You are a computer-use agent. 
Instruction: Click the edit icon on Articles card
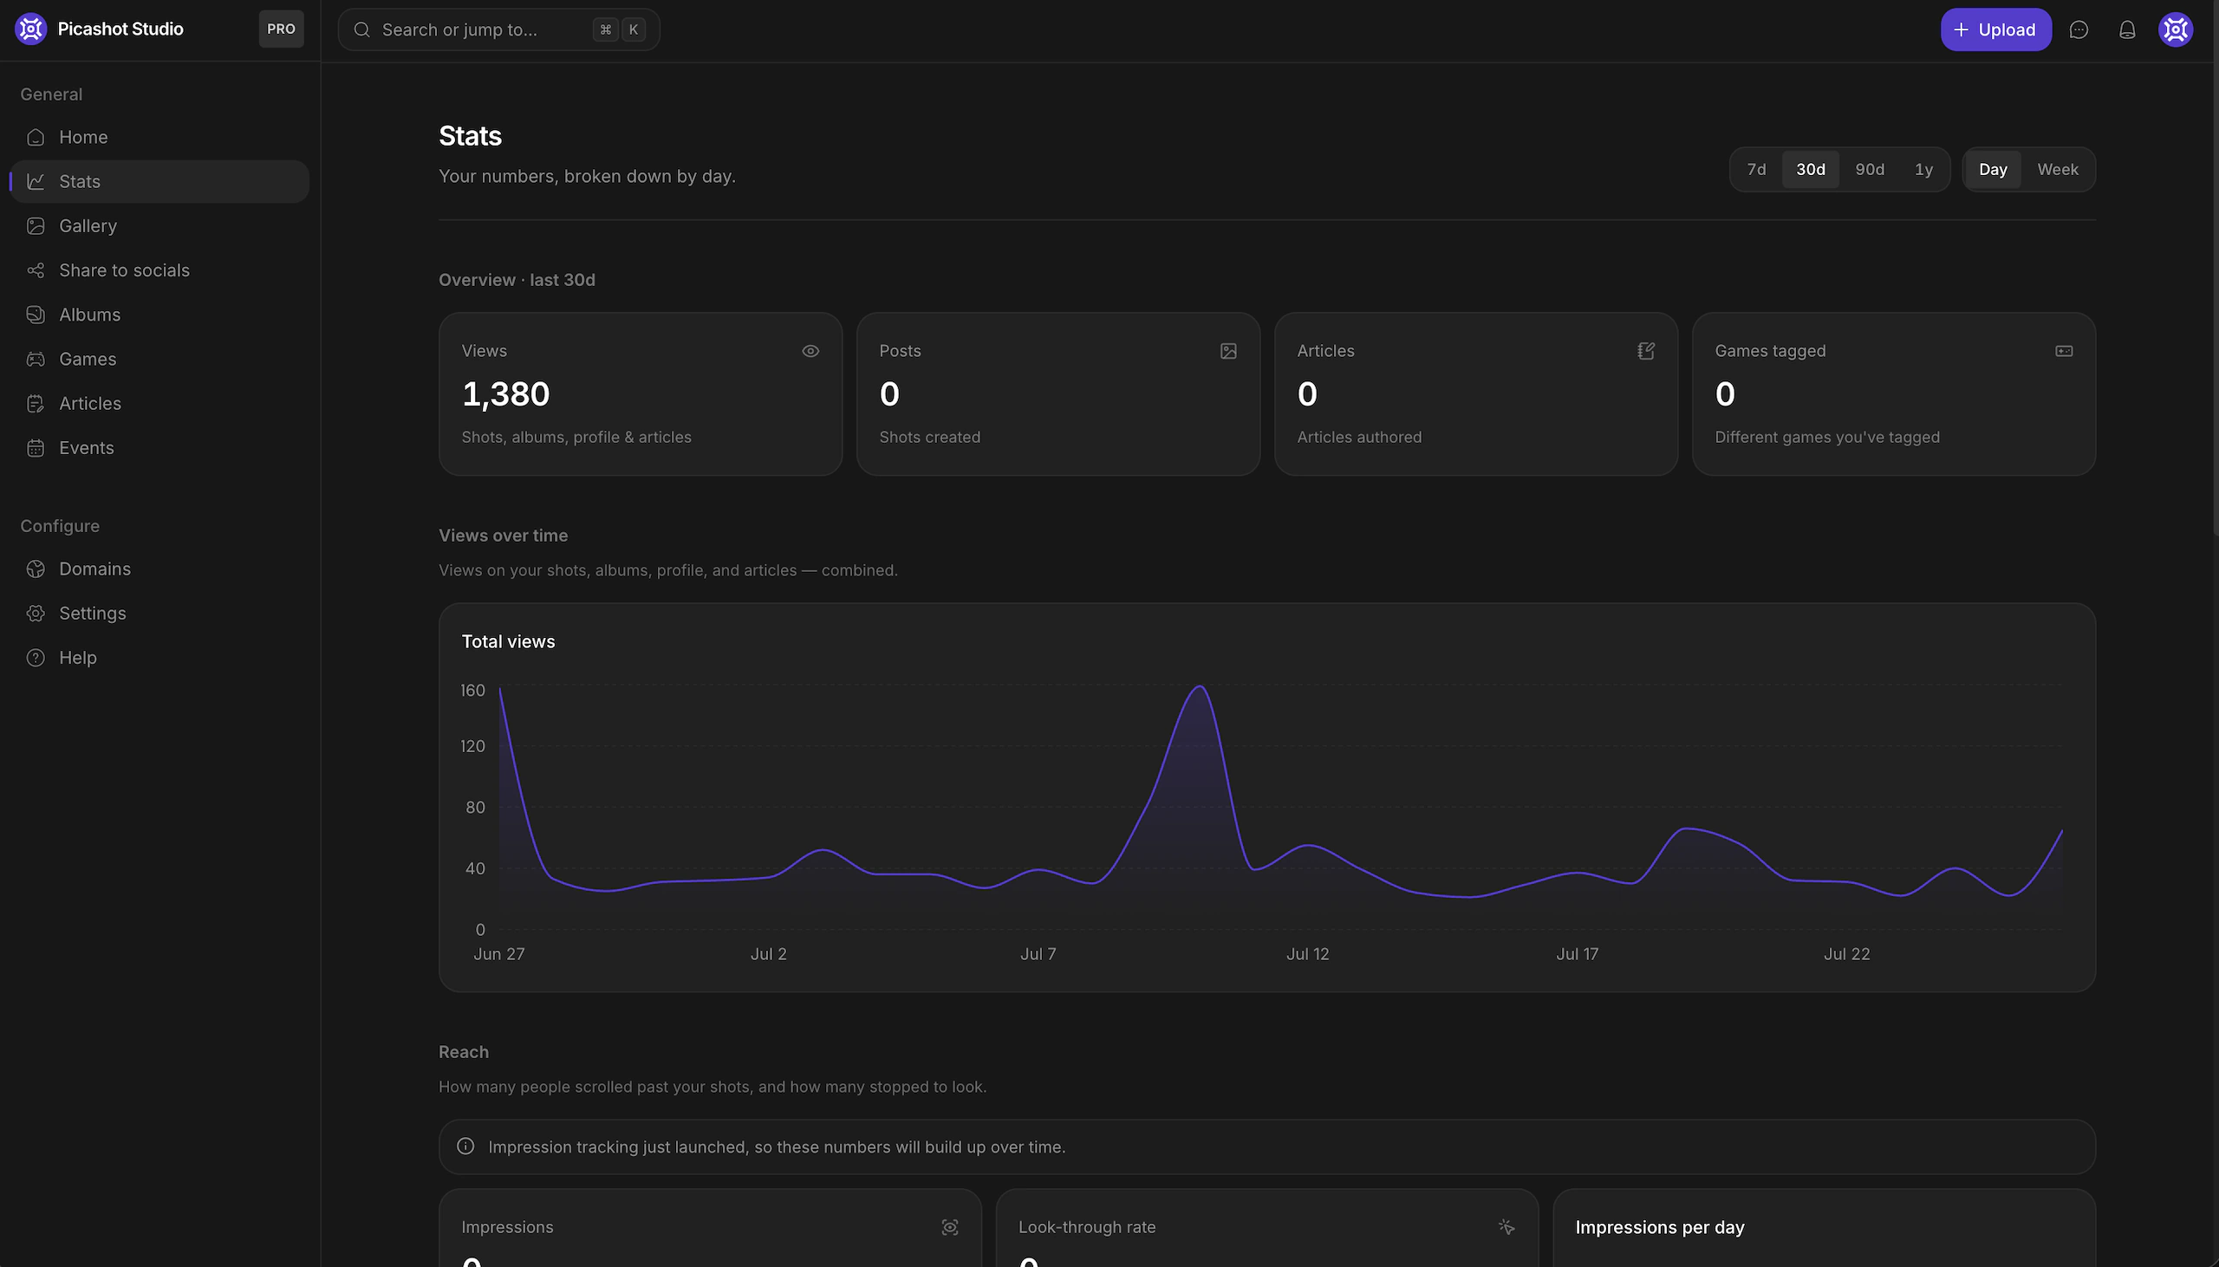point(1645,352)
